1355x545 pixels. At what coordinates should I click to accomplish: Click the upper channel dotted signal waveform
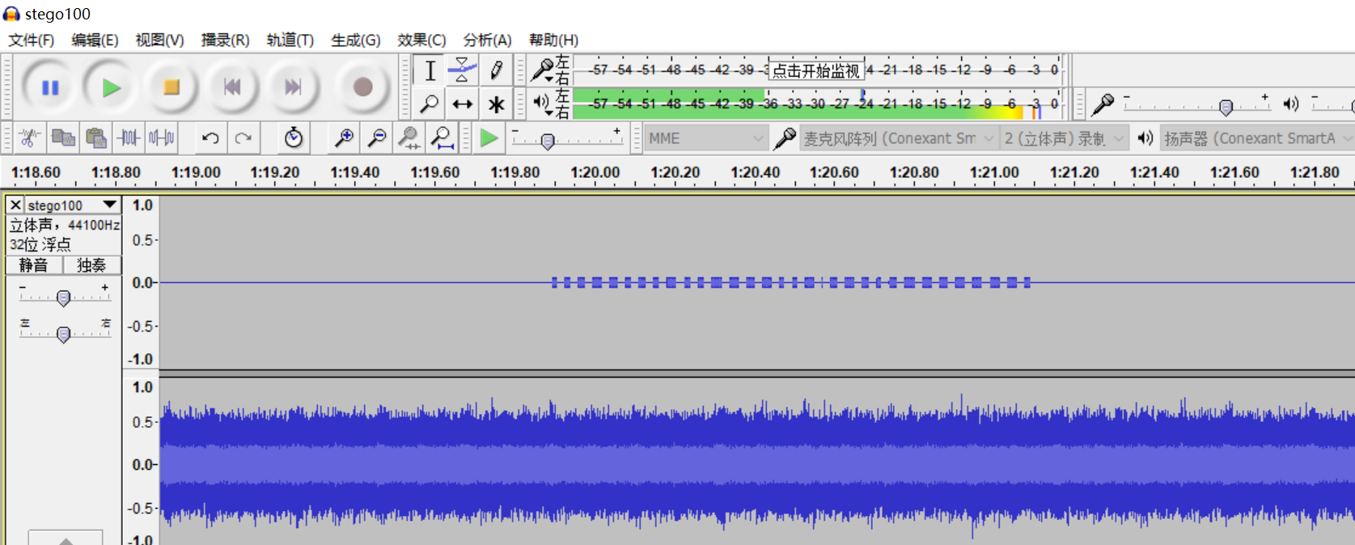(790, 282)
